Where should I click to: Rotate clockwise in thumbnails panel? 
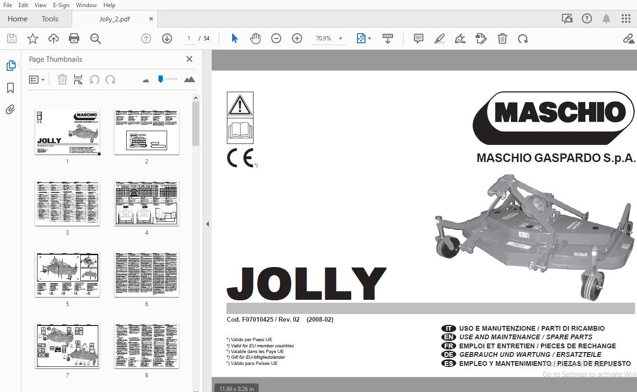[x=111, y=79]
